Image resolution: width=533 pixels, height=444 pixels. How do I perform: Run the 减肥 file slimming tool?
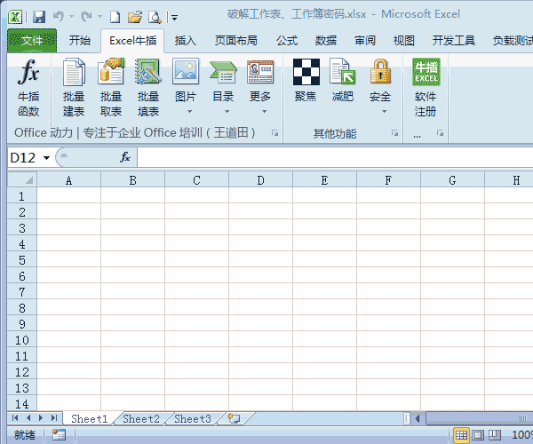tap(343, 81)
